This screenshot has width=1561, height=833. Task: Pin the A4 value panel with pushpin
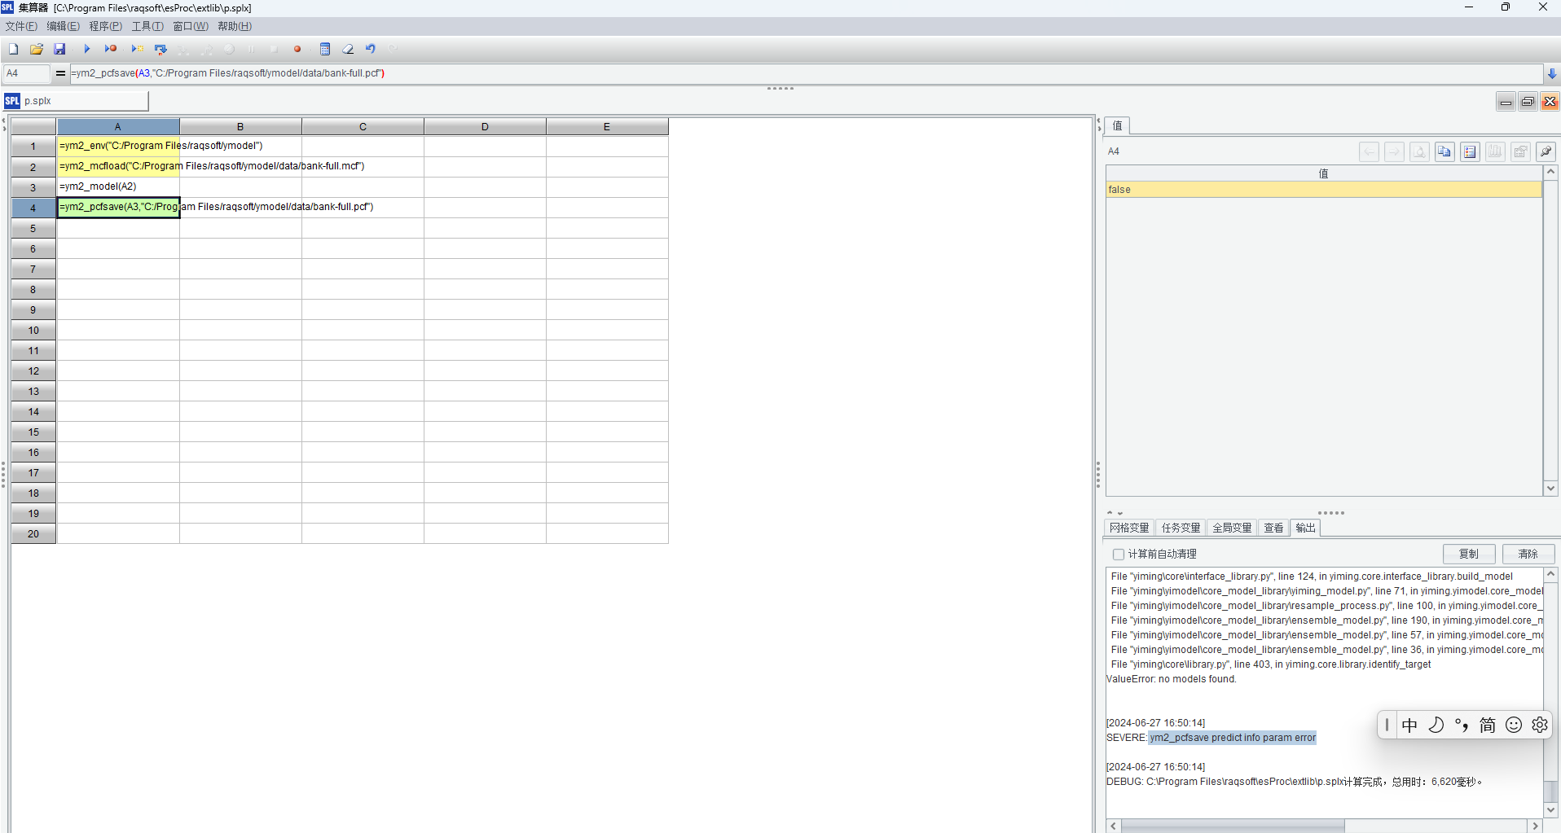(x=1546, y=151)
